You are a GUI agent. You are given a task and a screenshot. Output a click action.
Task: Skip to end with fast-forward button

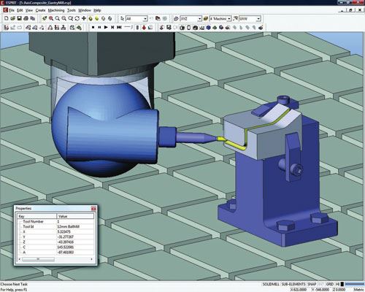(x=119, y=28)
